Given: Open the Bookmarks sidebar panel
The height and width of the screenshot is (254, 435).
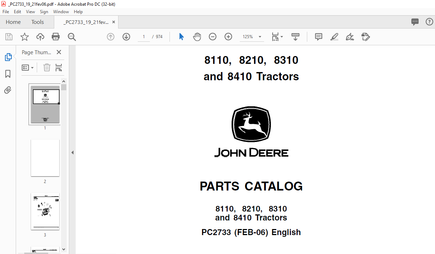Looking at the screenshot, I should 8,74.
